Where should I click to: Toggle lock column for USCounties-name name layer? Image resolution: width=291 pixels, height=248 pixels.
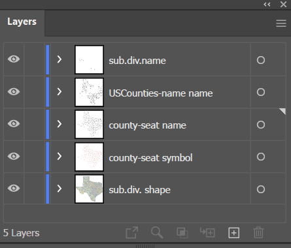pyautogui.click(x=34, y=92)
